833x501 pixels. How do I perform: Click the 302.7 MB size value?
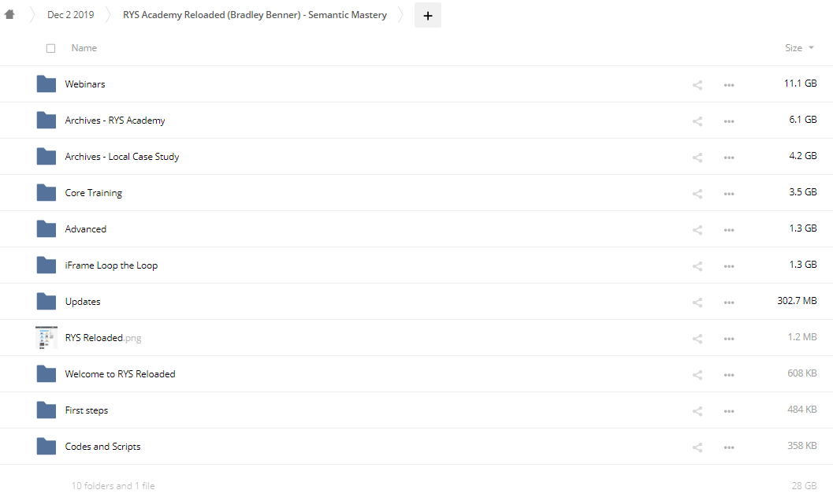point(797,301)
